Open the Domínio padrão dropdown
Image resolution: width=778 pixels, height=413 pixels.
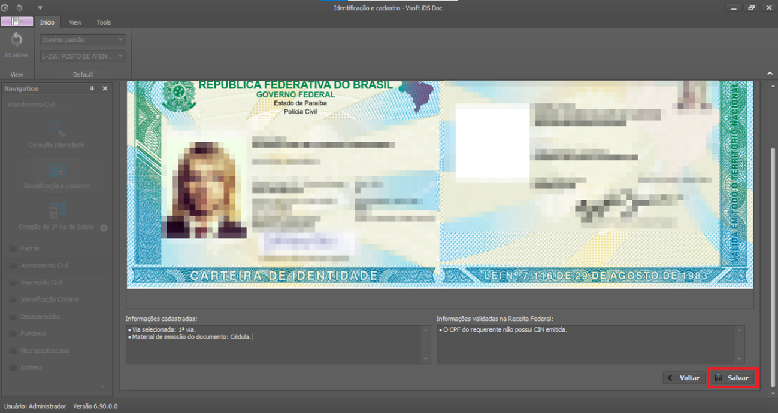point(82,40)
